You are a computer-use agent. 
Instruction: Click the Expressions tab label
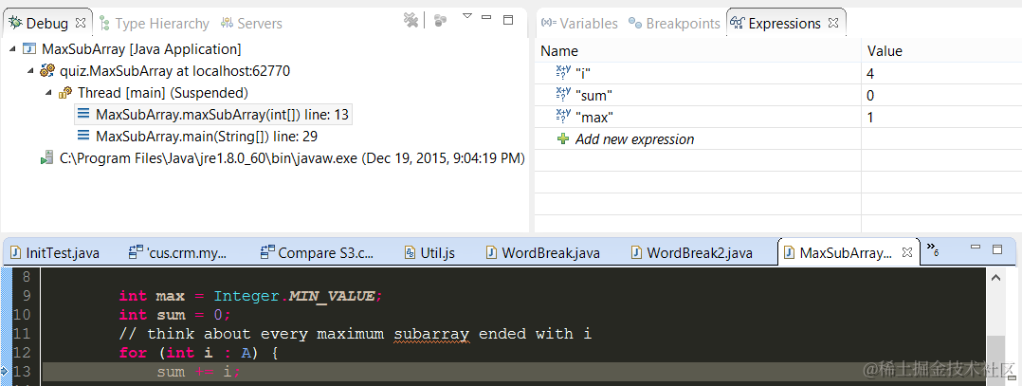click(785, 24)
